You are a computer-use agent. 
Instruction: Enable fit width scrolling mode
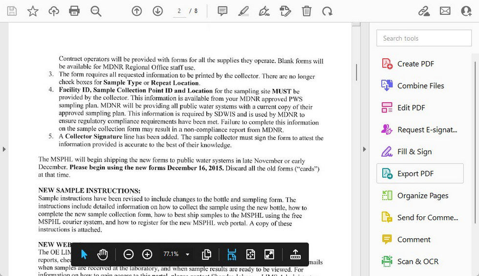point(232,254)
